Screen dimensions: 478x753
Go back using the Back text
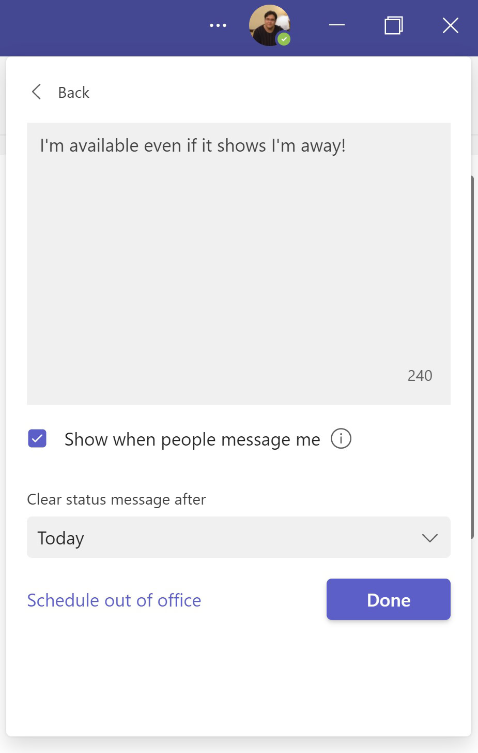[x=74, y=93]
